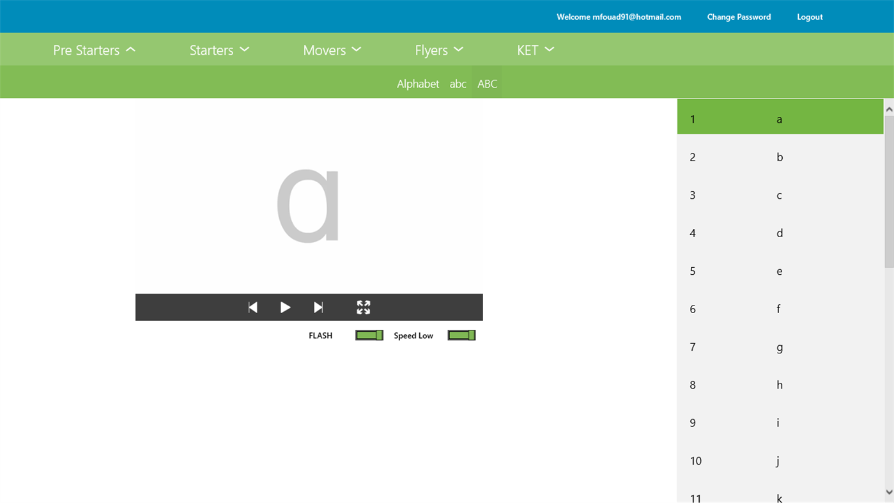Go back to the previous letter
The width and height of the screenshot is (894, 503).
252,307
